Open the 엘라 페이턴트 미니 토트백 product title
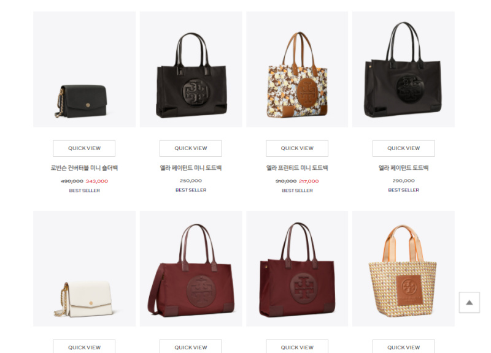Viewport: 491px width, 353px height. 191,168
